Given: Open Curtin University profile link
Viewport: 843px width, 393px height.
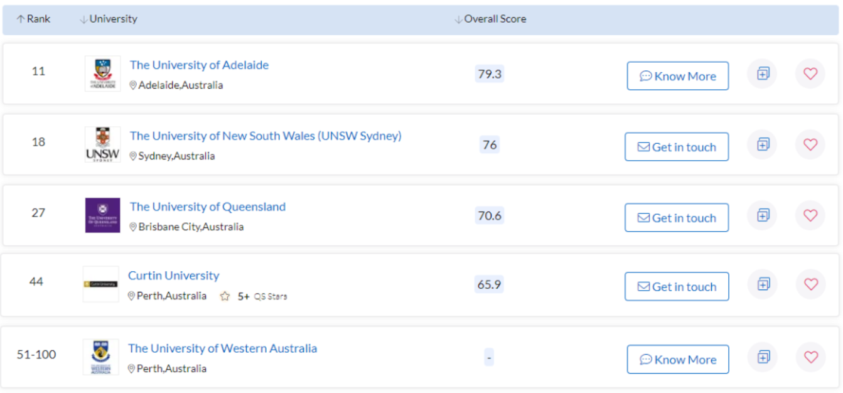Looking at the screenshot, I should [173, 276].
